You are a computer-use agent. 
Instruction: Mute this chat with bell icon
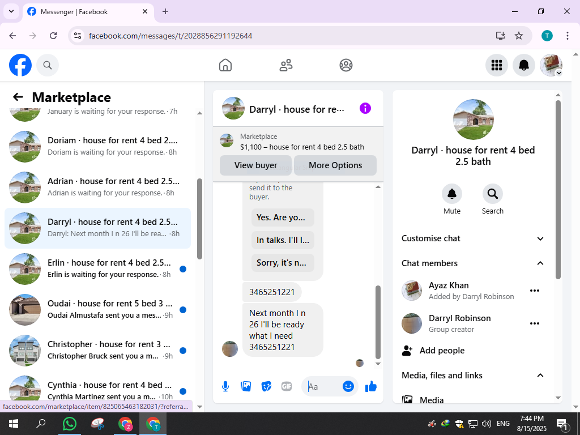pos(452,194)
